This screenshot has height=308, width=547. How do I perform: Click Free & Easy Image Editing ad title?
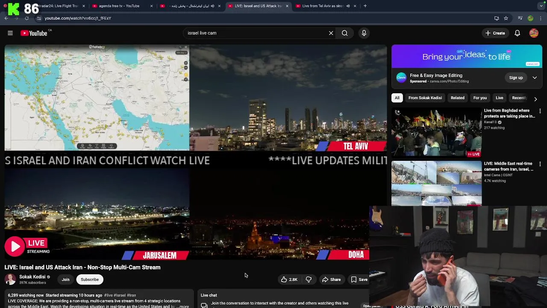(x=436, y=75)
